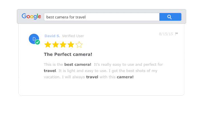Select the second rating star
The height and width of the screenshot is (114, 203).
[56, 45]
